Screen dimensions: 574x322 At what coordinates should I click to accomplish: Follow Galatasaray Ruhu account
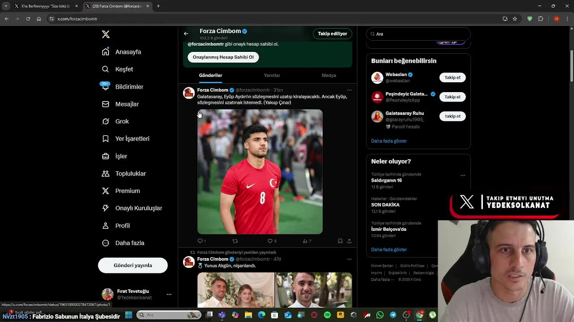[x=452, y=116]
